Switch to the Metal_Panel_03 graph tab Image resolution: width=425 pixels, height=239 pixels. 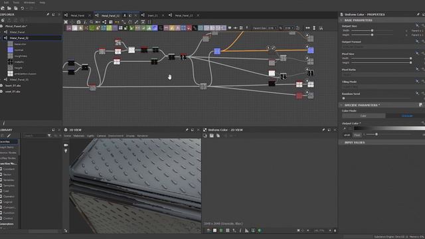tap(184, 15)
